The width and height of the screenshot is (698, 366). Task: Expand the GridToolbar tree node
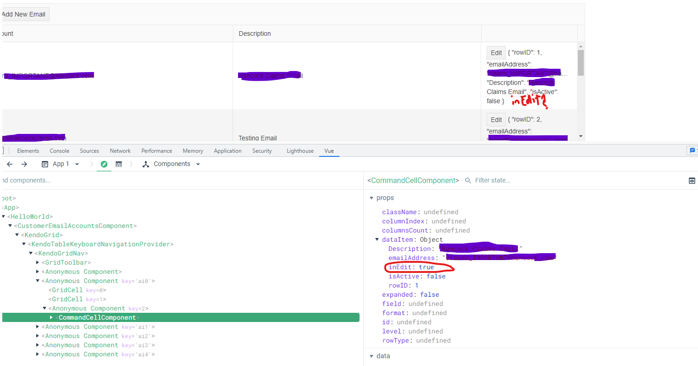pos(38,262)
